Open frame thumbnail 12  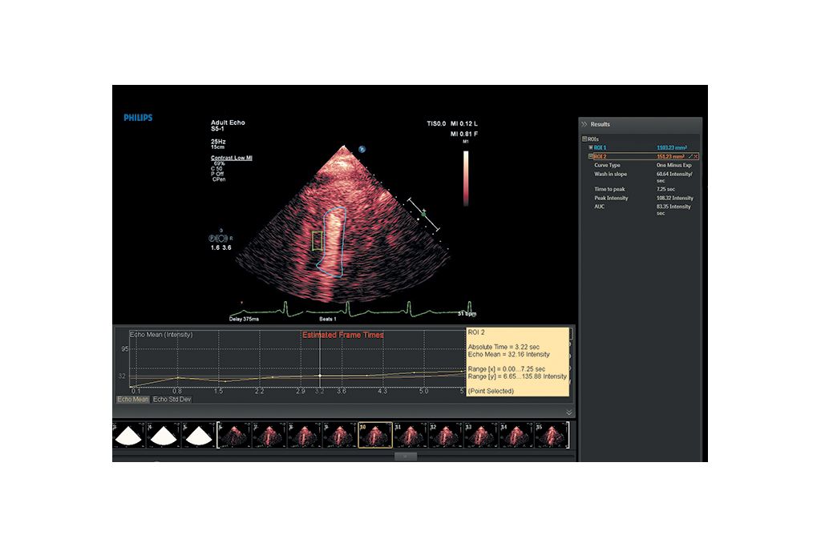click(x=446, y=435)
